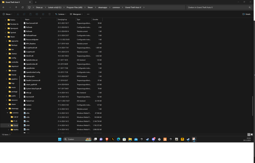Navigate back with the back arrow button
Screen dimensions: 255x163
(x=3, y=8)
